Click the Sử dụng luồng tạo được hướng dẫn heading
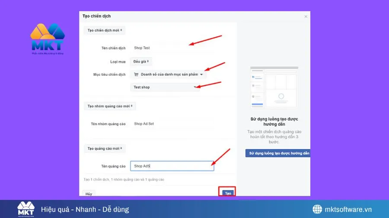Viewport: 389px width, 218px height. point(274,121)
